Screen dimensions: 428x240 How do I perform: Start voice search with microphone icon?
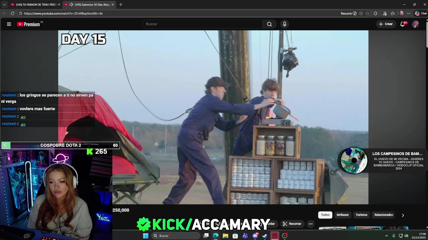(x=285, y=24)
